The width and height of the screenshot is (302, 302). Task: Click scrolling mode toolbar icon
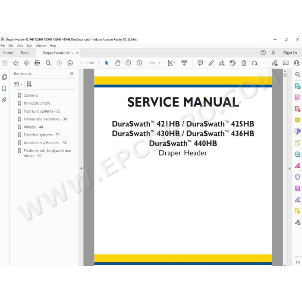(184, 63)
